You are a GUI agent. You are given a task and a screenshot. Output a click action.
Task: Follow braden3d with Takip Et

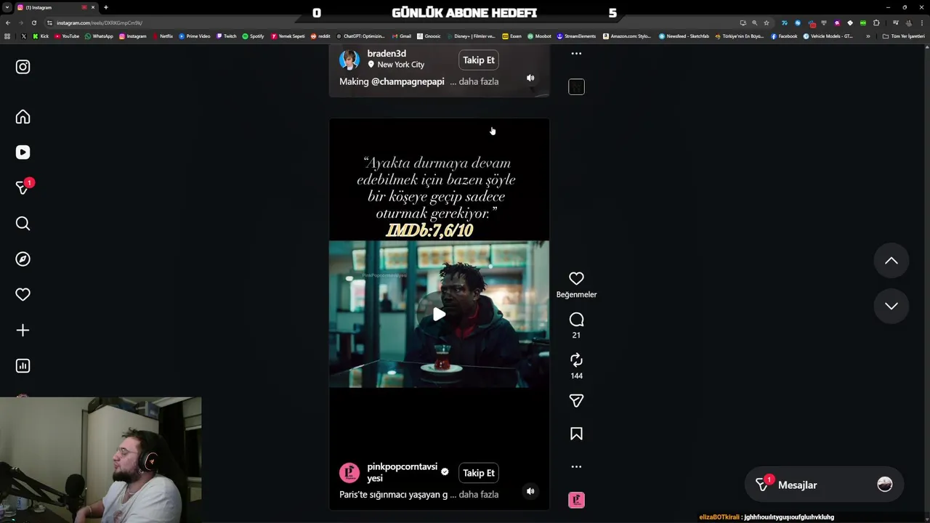(x=479, y=60)
